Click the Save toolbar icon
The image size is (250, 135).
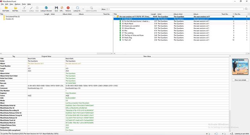pos(56,8)
